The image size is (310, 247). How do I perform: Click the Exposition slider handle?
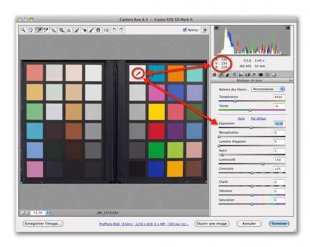click(x=251, y=128)
